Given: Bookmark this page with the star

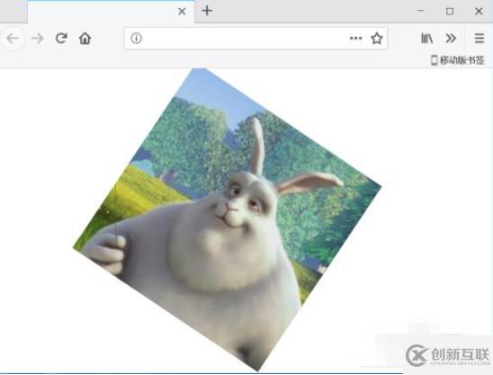Looking at the screenshot, I should (x=377, y=39).
